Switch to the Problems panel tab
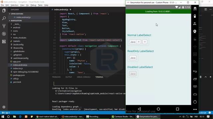The width and height of the screenshot is (213, 119). pyautogui.click(x=56, y=77)
